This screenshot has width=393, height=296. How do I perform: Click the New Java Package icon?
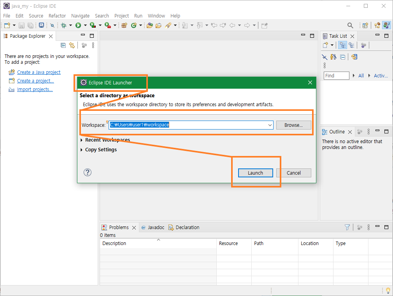pos(124,25)
